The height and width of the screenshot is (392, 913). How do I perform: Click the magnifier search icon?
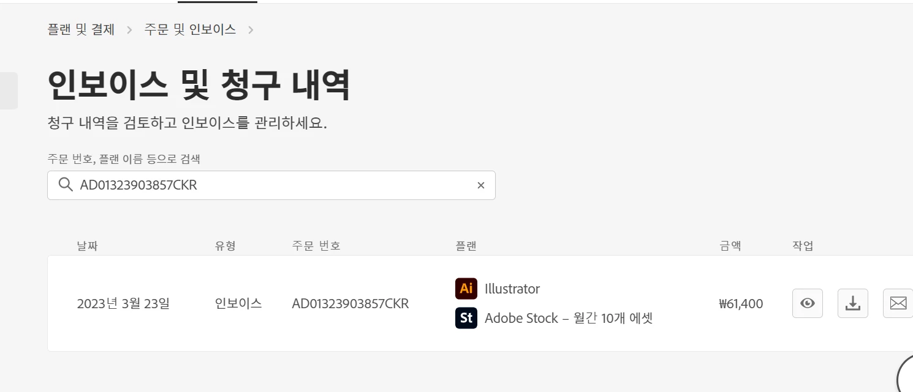point(66,185)
